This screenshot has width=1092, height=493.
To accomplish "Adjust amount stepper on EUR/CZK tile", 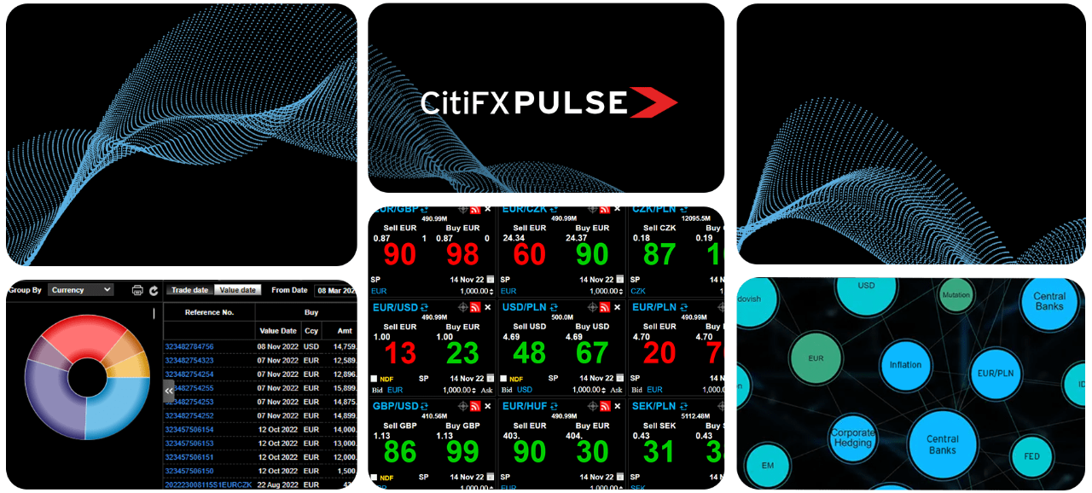I will tap(620, 291).
